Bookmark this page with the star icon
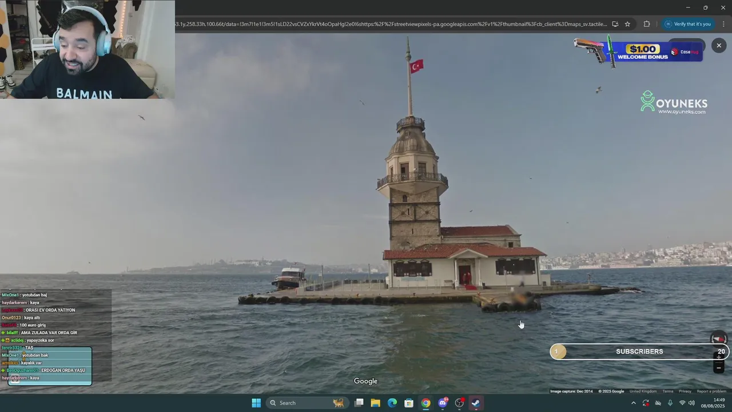732x412 pixels. click(x=627, y=24)
